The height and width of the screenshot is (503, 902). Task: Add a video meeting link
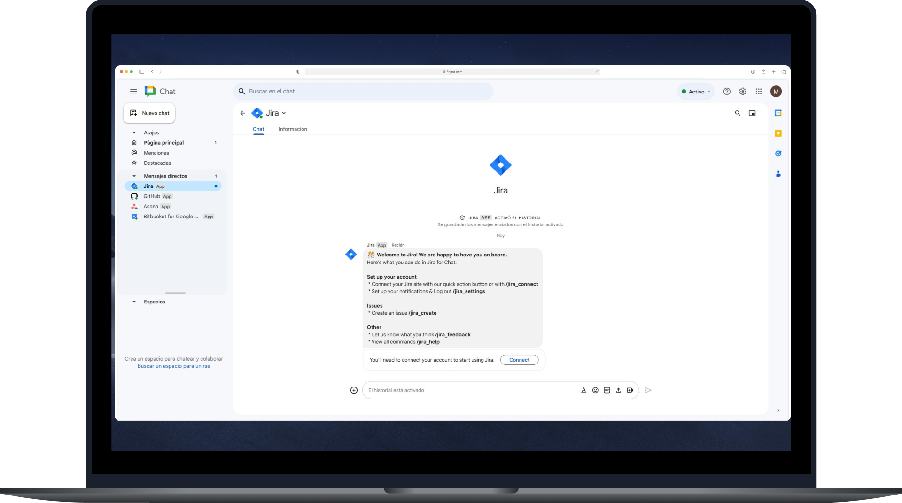[x=630, y=390]
